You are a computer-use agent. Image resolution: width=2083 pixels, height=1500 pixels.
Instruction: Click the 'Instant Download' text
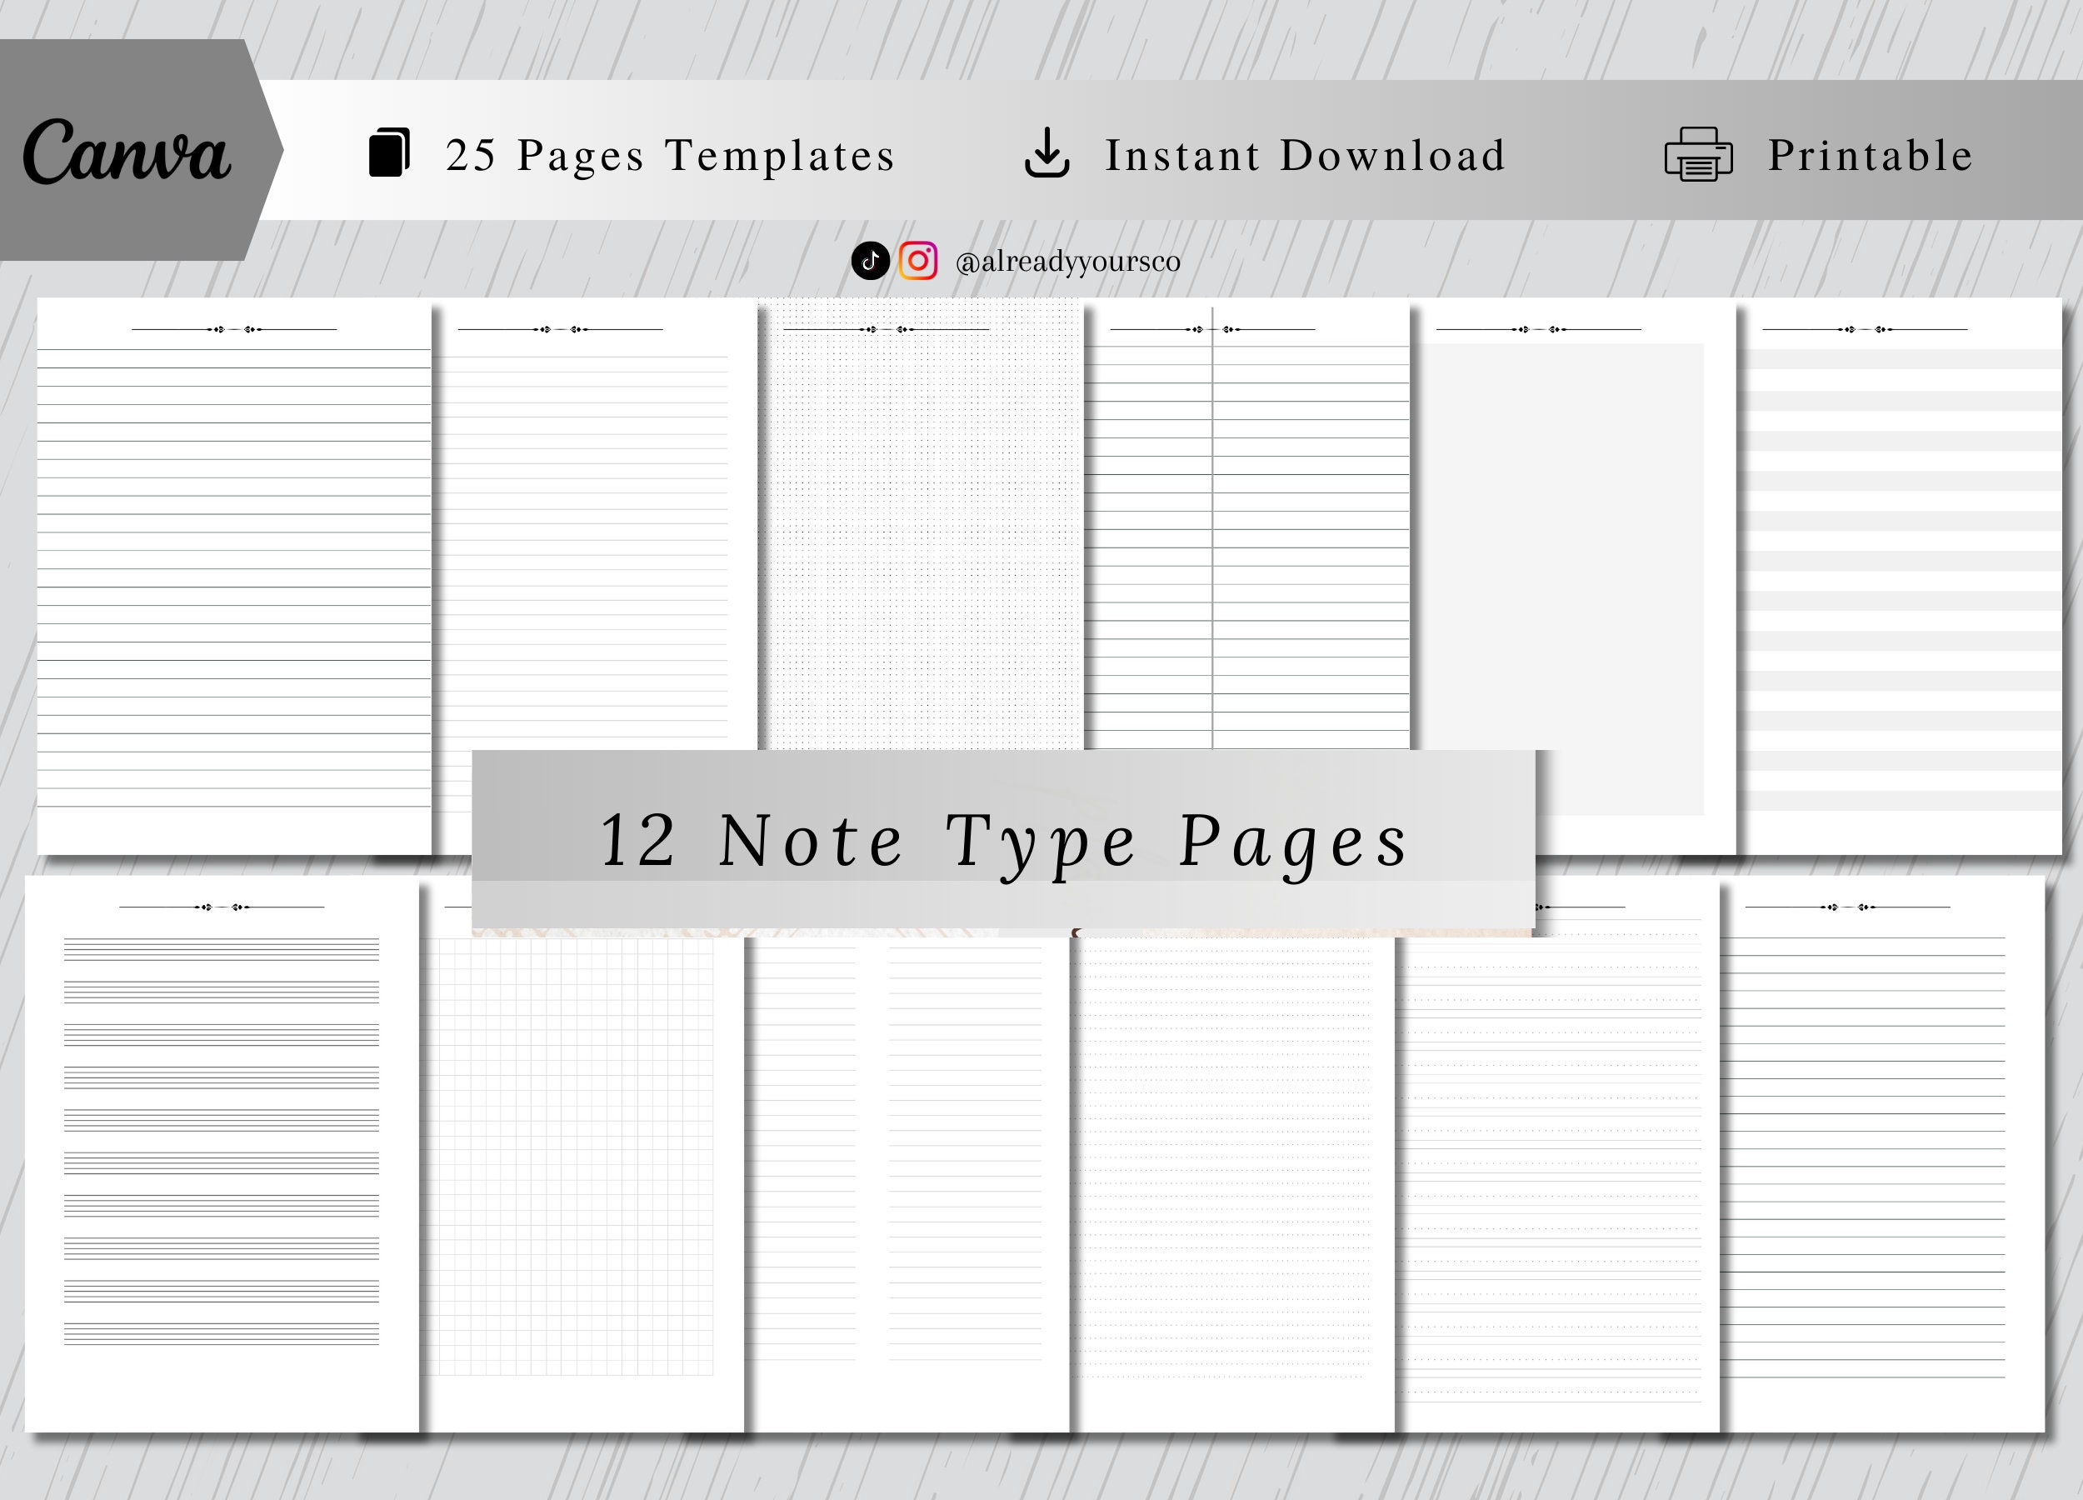coord(1305,155)
